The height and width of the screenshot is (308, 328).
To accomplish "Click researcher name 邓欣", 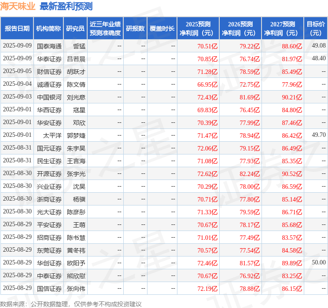I will click(79, 123).
